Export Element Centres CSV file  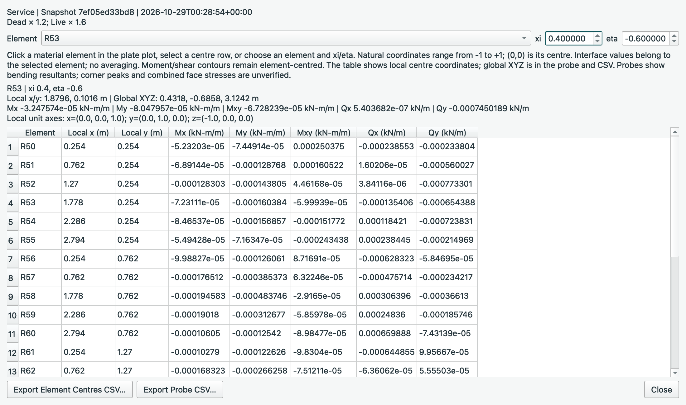70,389
